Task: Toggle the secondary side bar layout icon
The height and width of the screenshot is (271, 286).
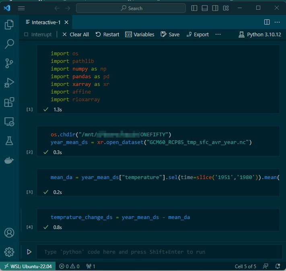Action: coord(215,8)
